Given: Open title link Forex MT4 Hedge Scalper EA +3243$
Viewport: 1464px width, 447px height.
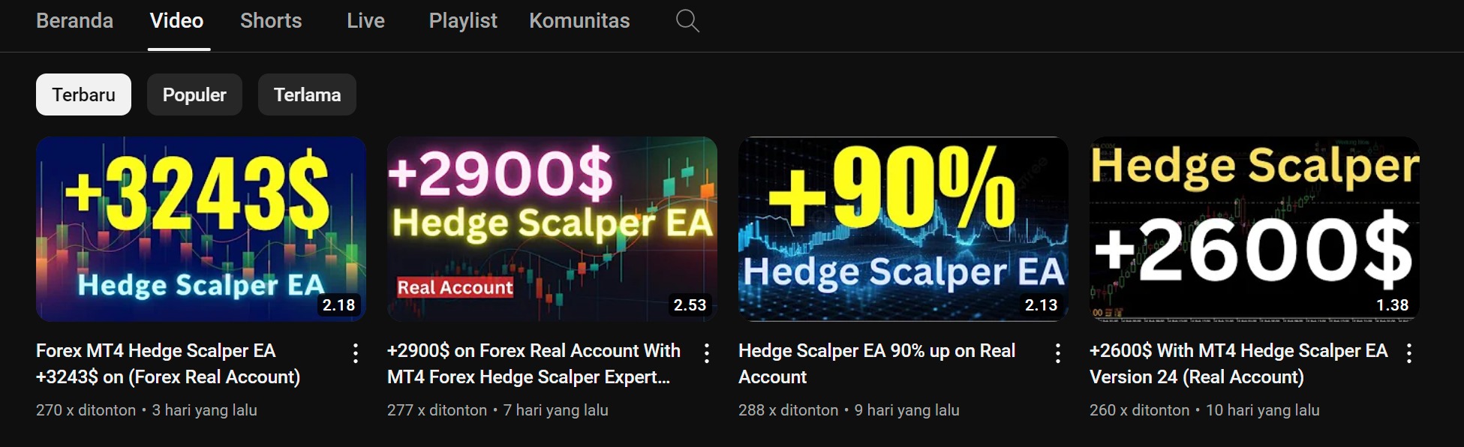Looking at the screenshot, I should pos(168,364).
